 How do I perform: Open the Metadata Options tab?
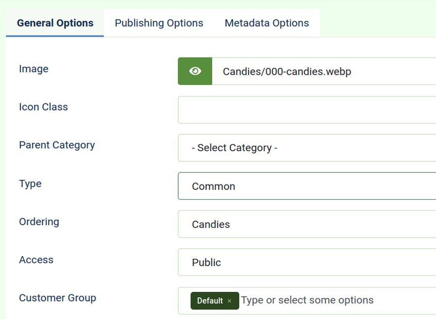266,23
